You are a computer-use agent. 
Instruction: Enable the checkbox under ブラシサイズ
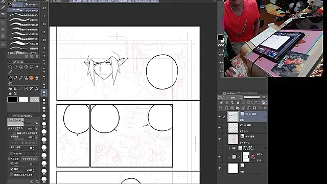pyautogui.click(x=15, y=133)
